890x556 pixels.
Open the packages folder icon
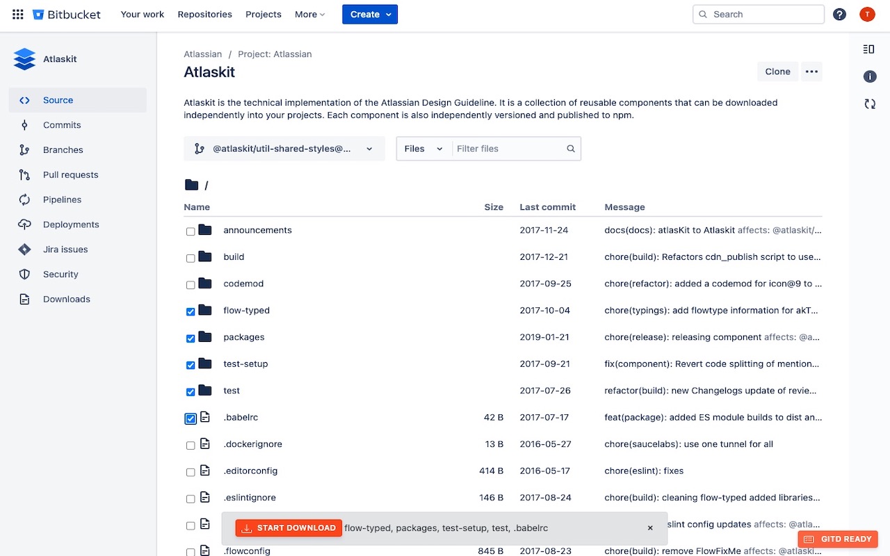pyautogui.click(x=205, y=337)
